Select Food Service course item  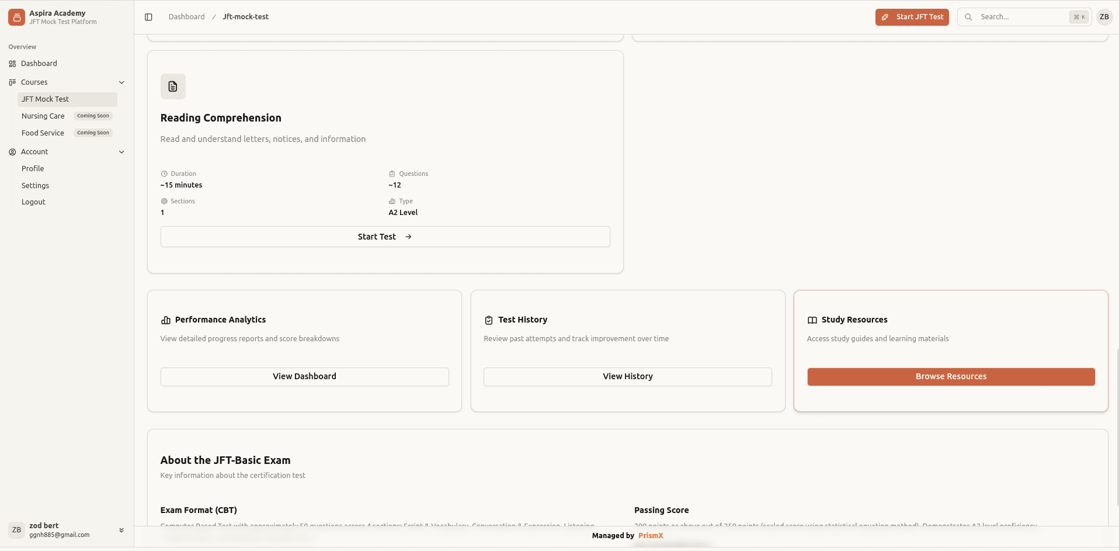point(67,133)
